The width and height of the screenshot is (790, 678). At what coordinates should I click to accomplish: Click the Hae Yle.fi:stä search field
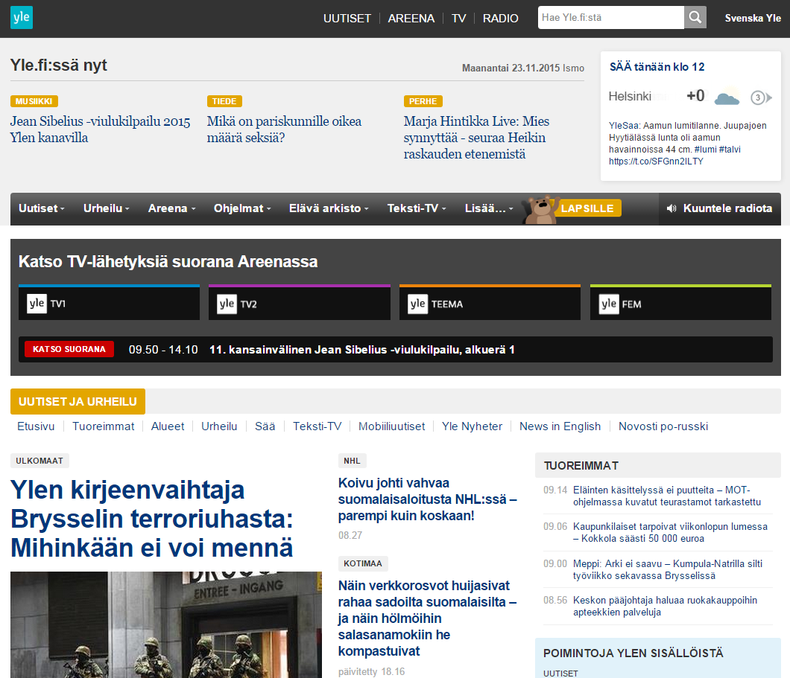coord(611,18)
